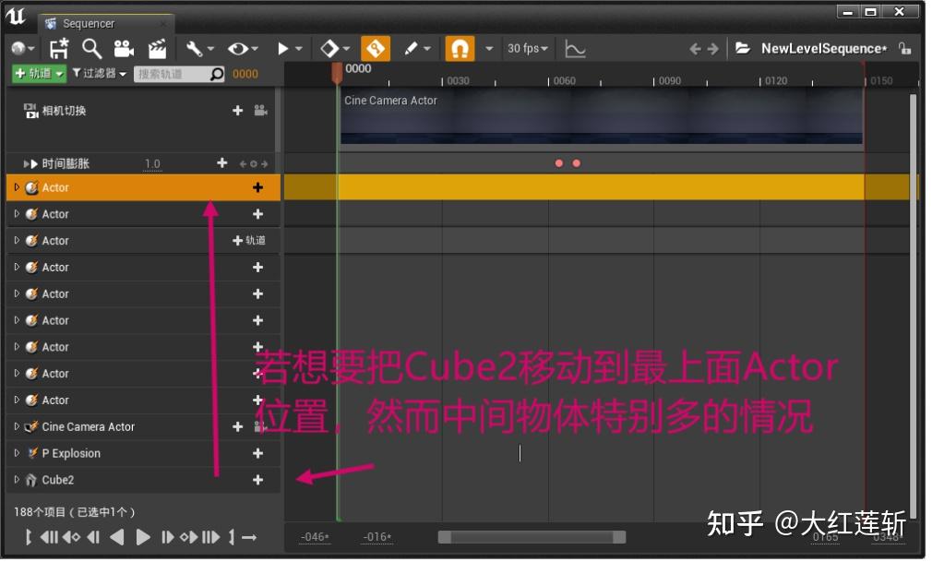Add a track to P Explosion
Image resolution: width=932 pixels, height=562 pixels.
coord(258,453)
